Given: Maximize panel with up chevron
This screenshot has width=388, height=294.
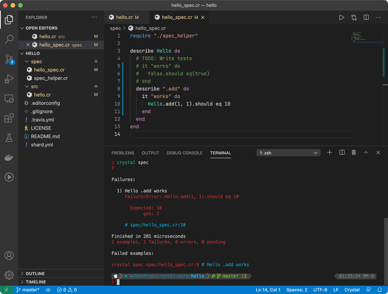Looking at the screenshot, I should (x=366, y=153).
